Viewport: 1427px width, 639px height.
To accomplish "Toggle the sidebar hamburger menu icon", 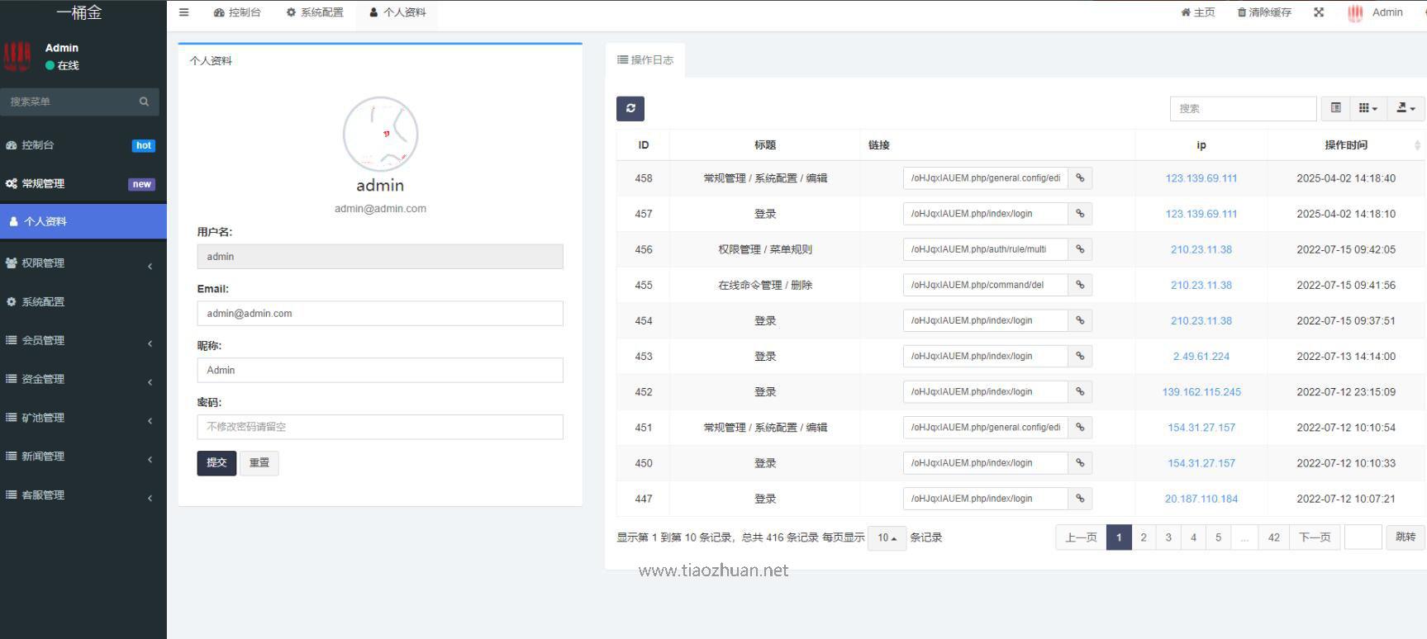I will tap(183, 12).
